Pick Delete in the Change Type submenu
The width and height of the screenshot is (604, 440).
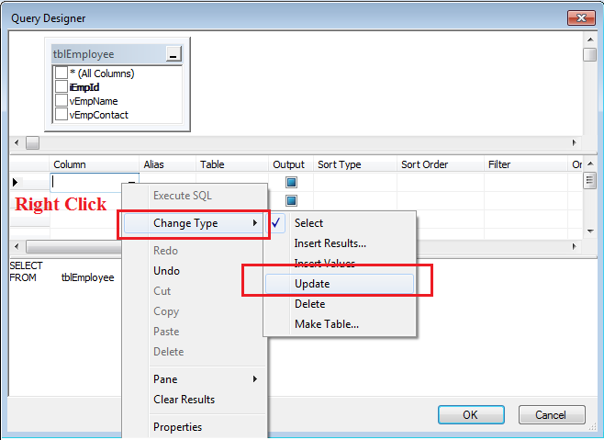tap(310, 304)
